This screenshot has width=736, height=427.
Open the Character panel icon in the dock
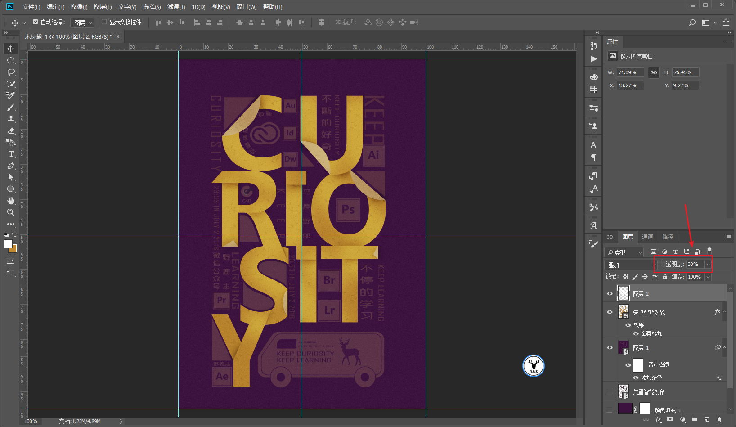click(593, 145)
